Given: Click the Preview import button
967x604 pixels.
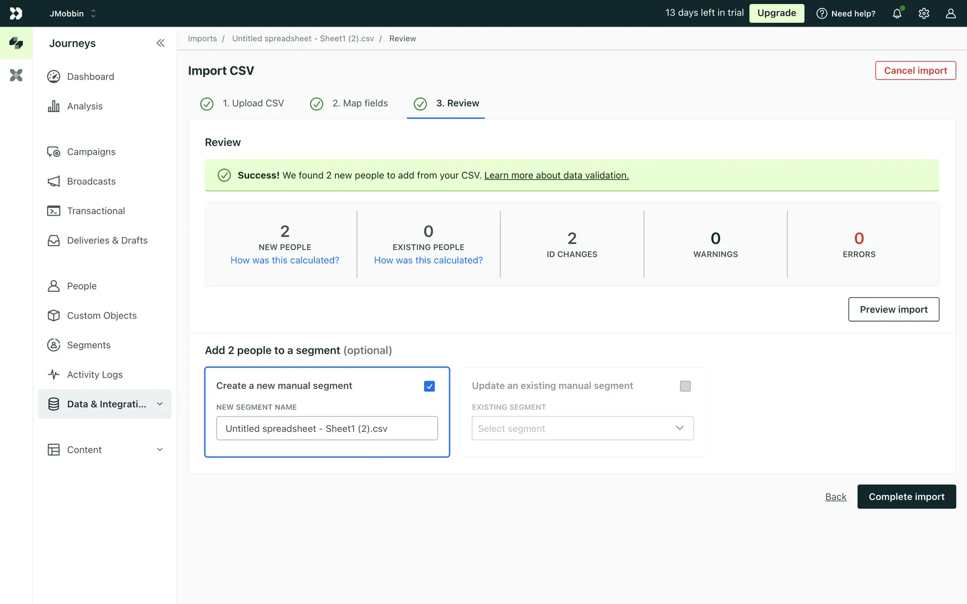Looking at the screenshot, I should coord(893,310).
